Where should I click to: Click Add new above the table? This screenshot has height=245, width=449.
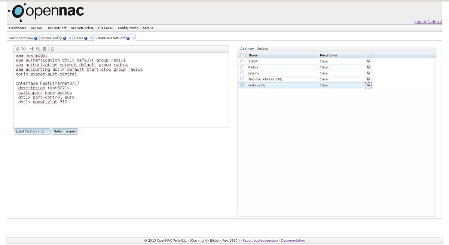pos(247,49)
